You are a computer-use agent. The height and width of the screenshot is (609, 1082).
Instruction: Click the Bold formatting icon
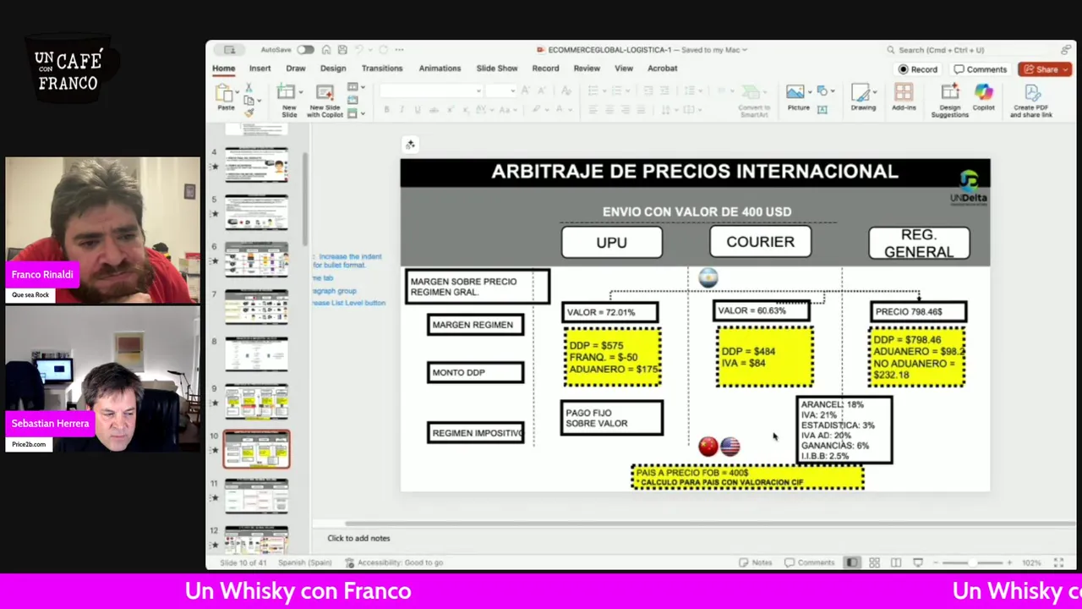[x=386, y=110]
